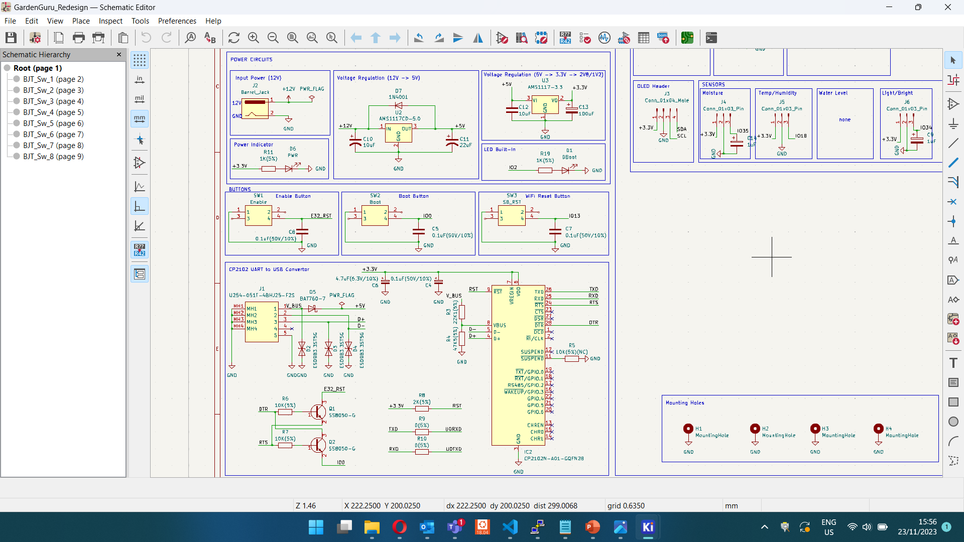
Task: Open the Inspect menu
Action: (x=110, y=21)
